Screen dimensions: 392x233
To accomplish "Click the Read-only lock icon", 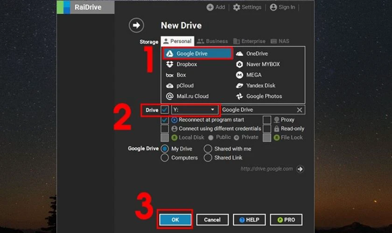I will click(276, 129).
